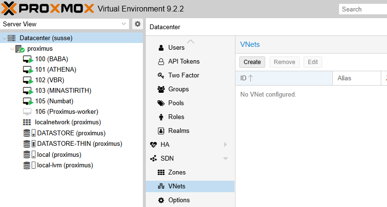Collapse the SDN submenu arrow
387x207 pixels.
225,159
